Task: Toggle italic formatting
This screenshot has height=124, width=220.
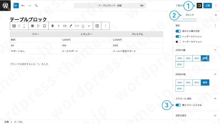Action: pos(59,26)
